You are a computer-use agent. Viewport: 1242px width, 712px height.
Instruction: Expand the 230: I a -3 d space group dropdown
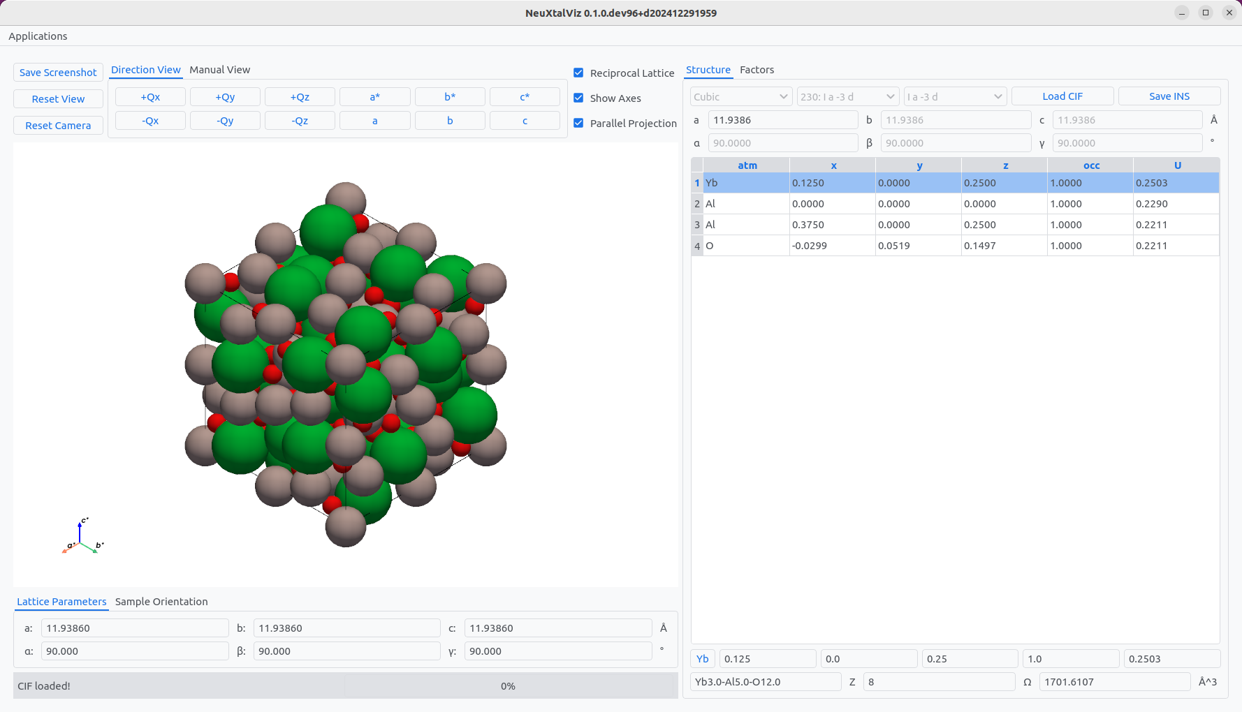click(x=847, y=97)
